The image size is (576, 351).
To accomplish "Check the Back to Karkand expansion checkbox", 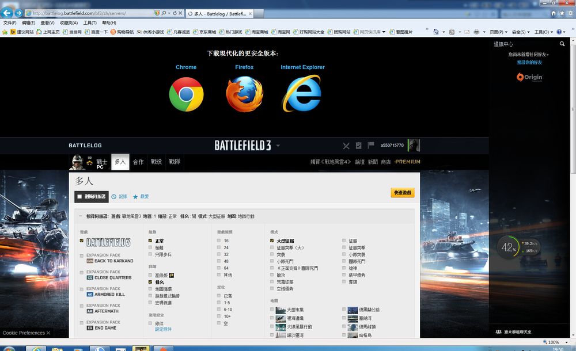I will click(82, 256).
